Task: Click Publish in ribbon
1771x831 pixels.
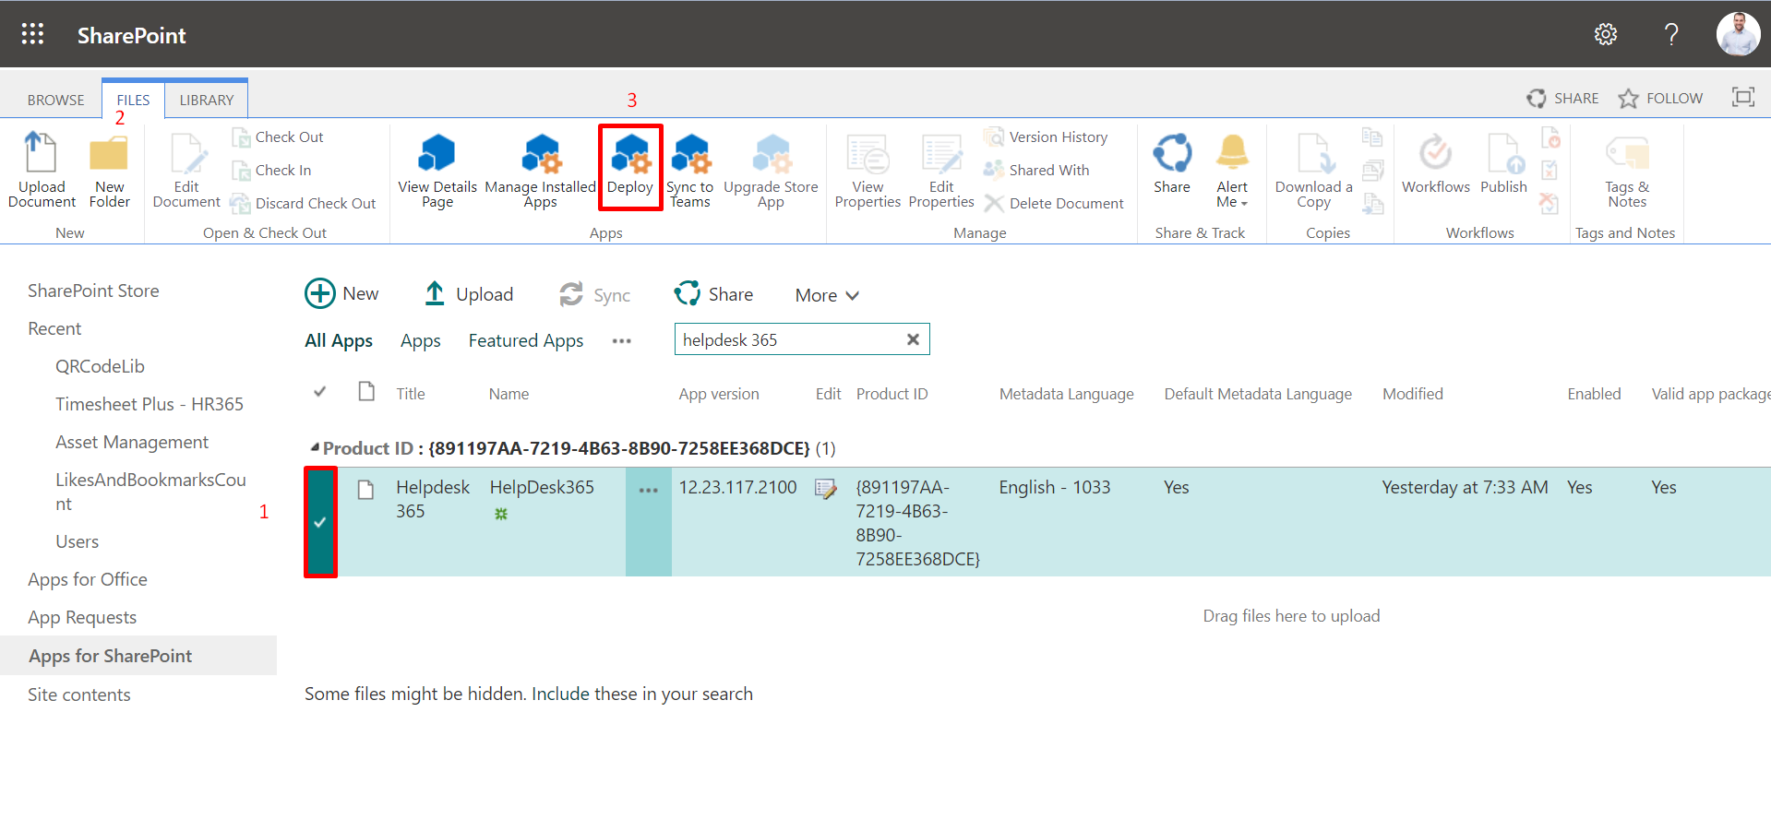Action: pyautogui.click(x=1503, y=164)
